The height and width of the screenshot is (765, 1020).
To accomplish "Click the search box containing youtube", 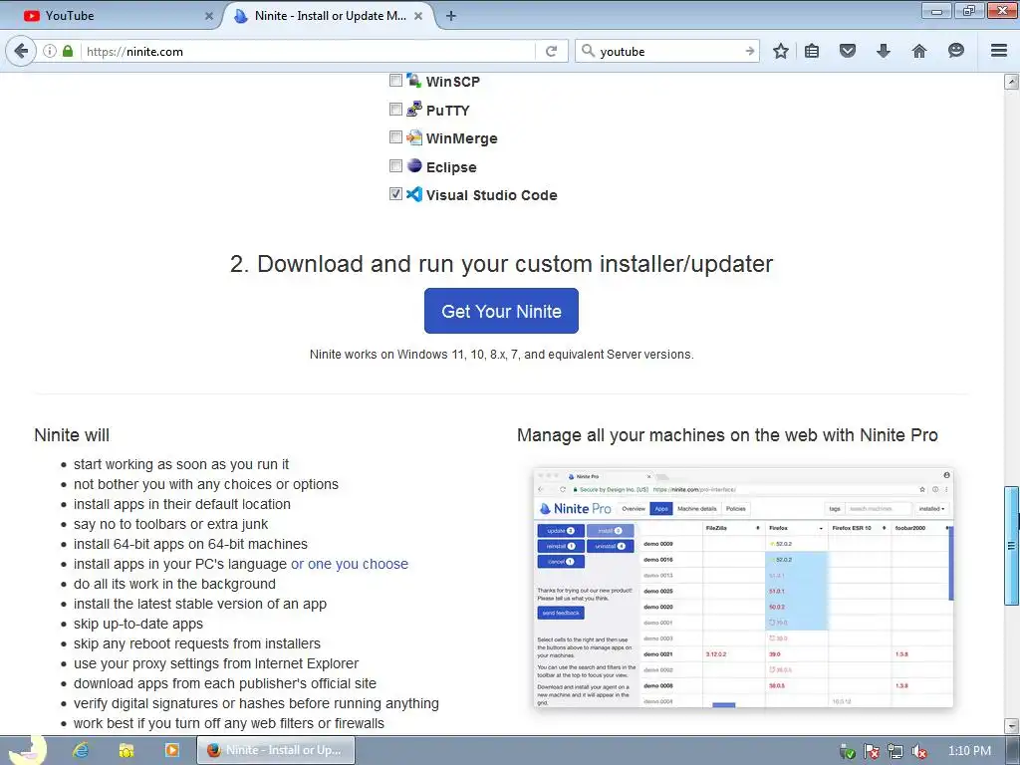I will coord(668,52).
